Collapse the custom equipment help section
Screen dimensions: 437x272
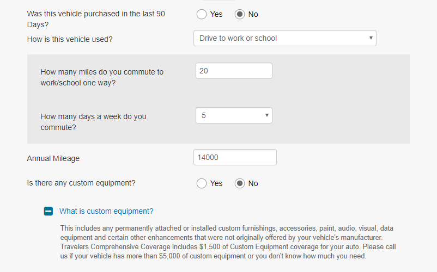pyautogui.click(x=48, y=211)
